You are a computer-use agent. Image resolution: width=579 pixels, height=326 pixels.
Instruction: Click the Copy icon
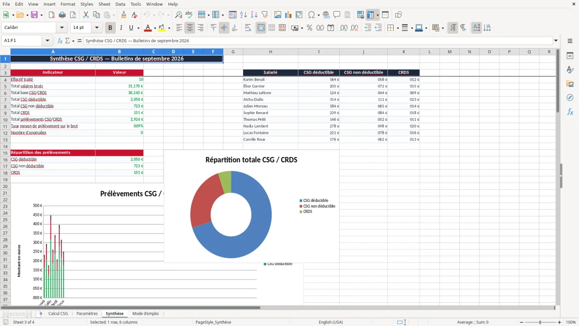(96, 15)
